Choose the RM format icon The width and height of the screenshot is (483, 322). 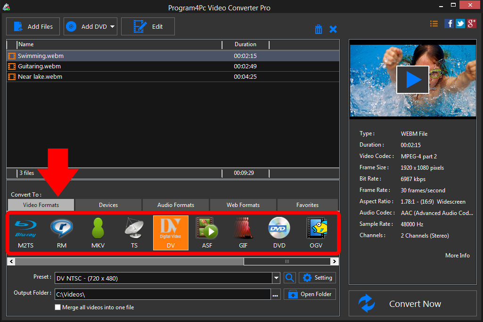pos(62,232)
